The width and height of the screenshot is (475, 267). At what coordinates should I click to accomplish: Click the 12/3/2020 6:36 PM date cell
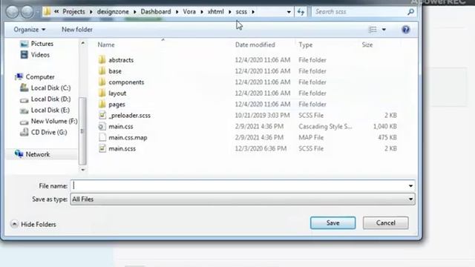pos(261,148)
